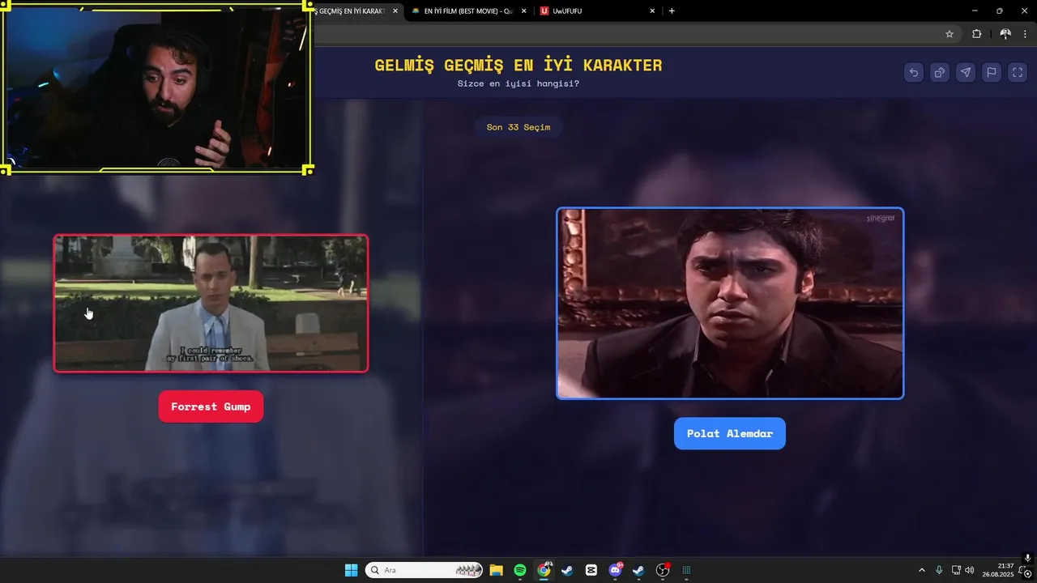Screen dimensions: 1037x583
Task: Open Spotify from the taskbar
Action: [520, 570]
